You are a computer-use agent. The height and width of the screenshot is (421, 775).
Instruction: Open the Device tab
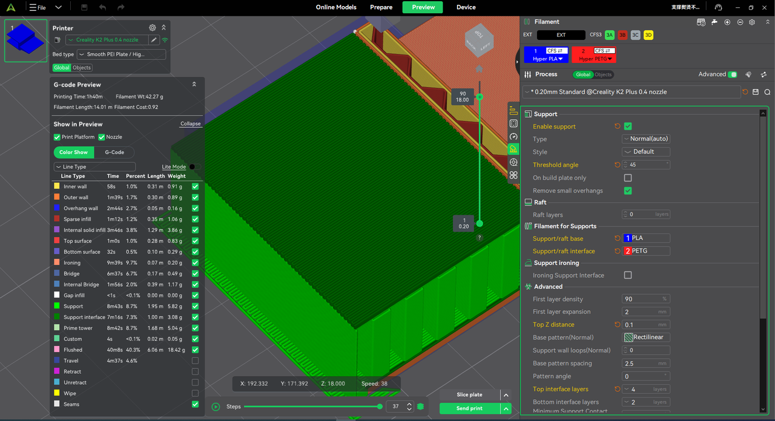point(466,7)
